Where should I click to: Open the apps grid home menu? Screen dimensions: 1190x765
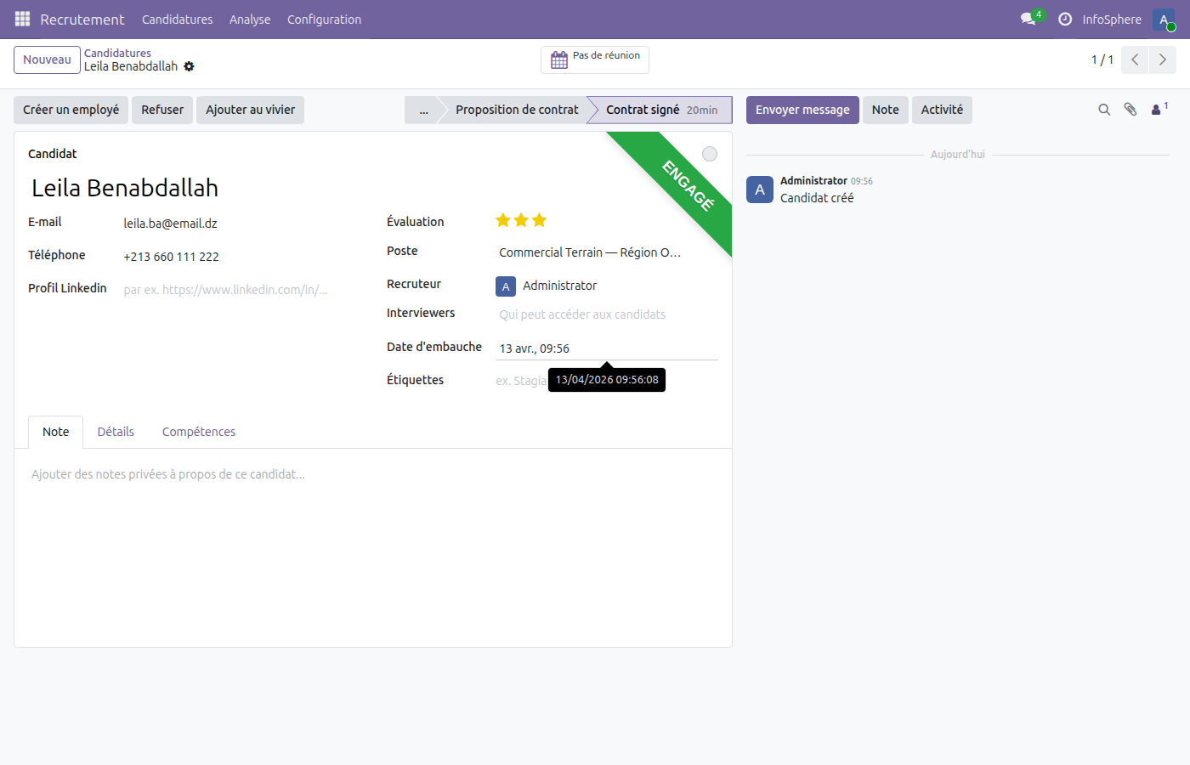(x=22, y=19)
